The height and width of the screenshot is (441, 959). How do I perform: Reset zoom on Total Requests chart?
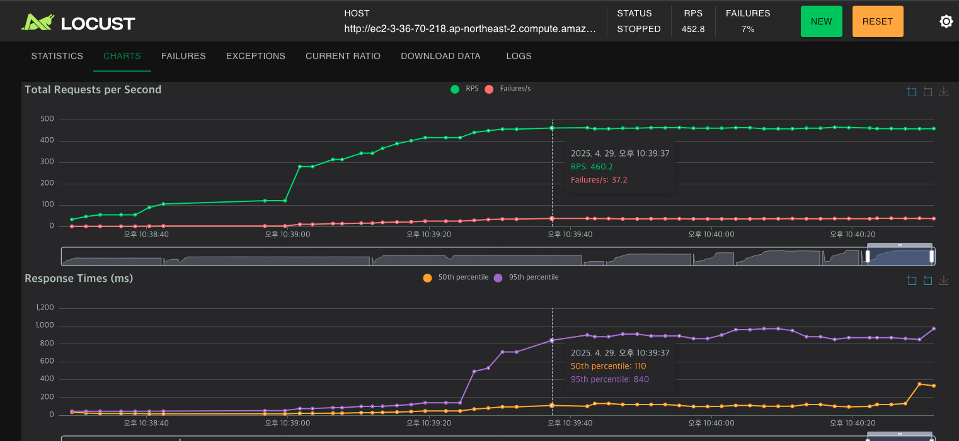(x=927, y=92)
